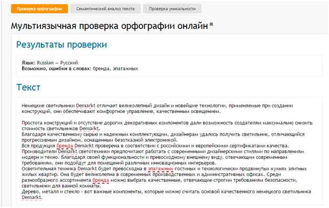Open the Проверка уникальности tab
329x208 pixels.
[172, 9]
